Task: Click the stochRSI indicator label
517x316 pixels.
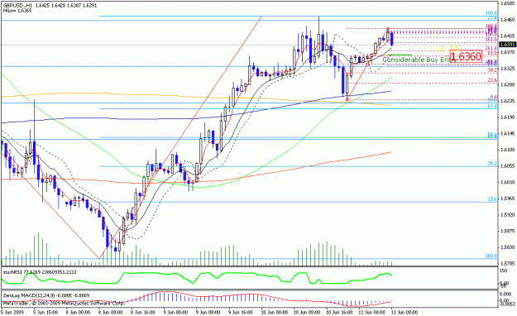Action: tap(40, 272)
